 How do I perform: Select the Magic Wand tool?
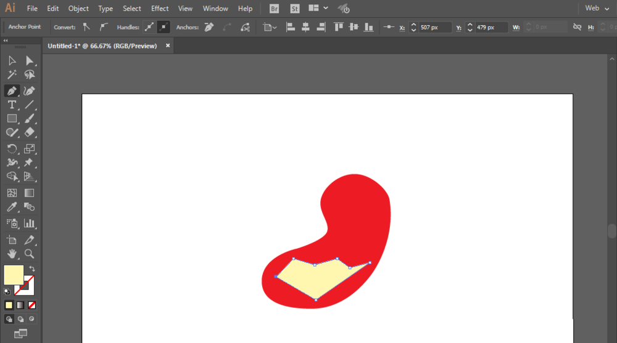[x=12, y=75]
